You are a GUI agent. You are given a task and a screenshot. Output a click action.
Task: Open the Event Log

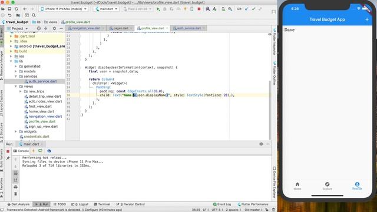[x=222, y=204]
